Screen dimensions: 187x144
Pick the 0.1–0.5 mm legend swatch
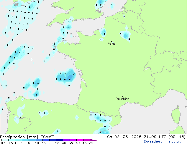coord(5,140)
